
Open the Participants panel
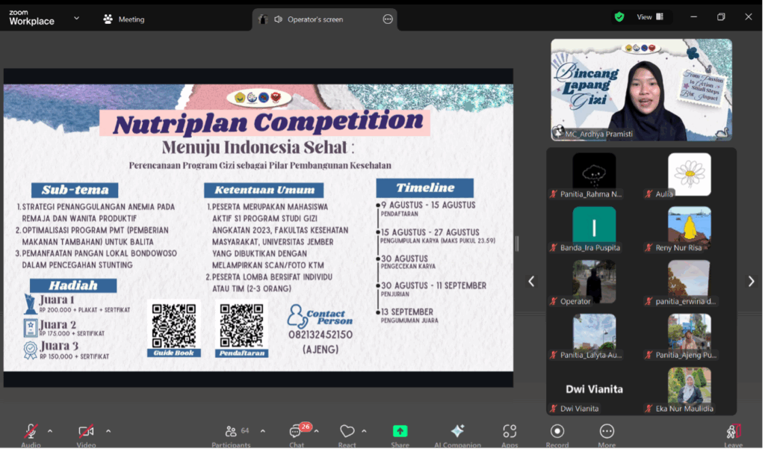point(231,433)
